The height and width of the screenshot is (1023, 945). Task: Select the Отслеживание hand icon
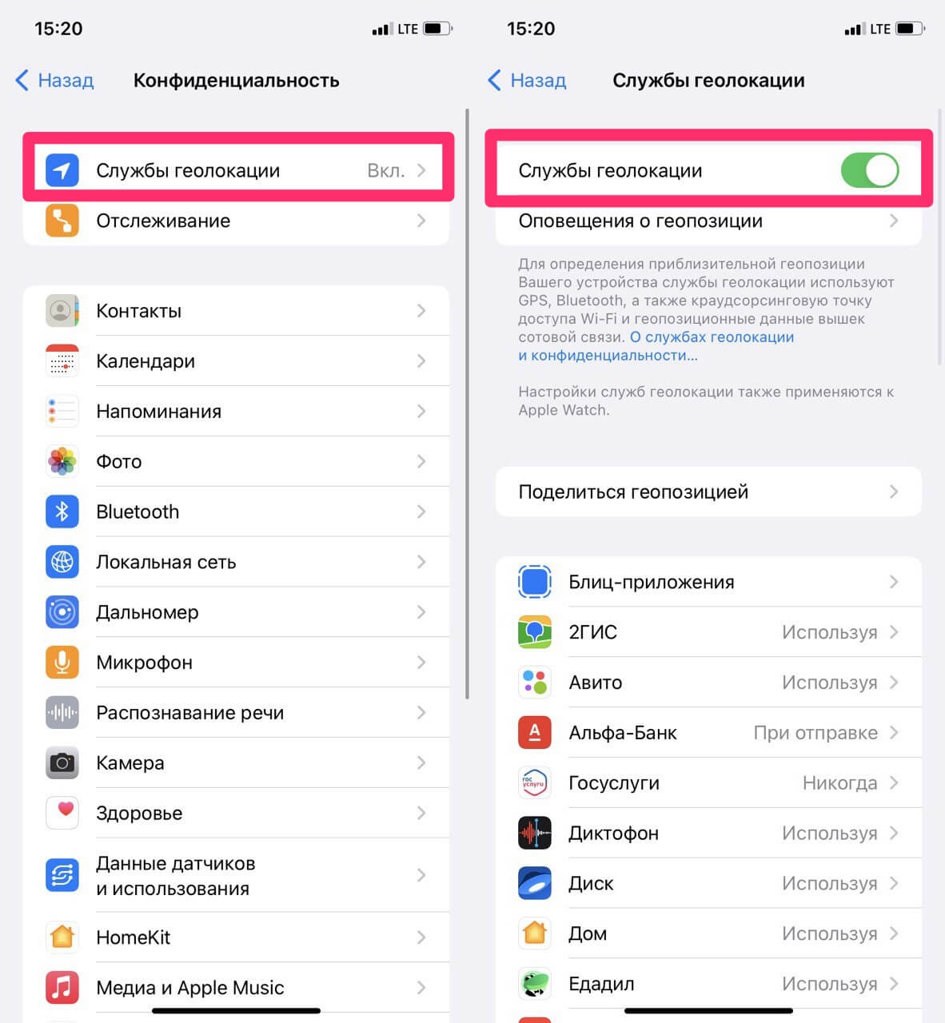pos(62,221)
